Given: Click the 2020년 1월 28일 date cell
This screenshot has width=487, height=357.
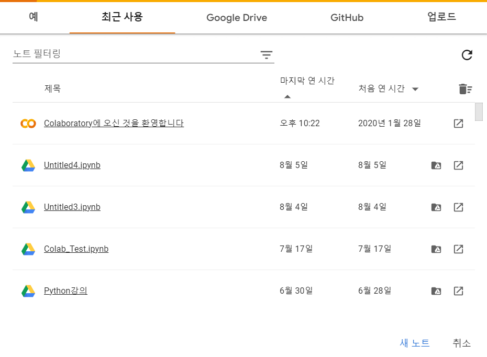Looking at the screenshot, I should tap(390, 123).
